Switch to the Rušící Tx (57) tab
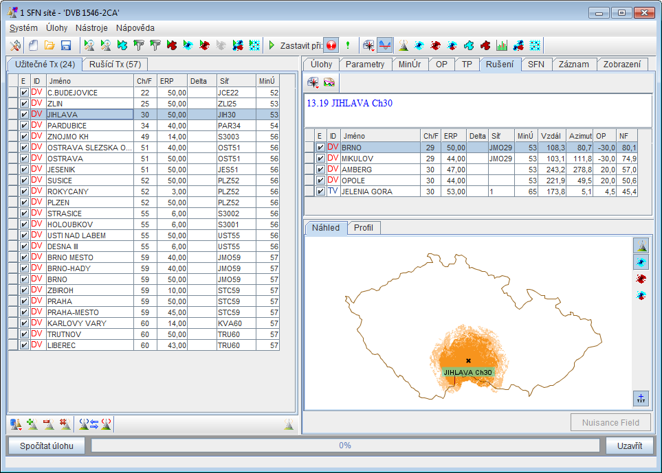Screen dimensions: 662x473 click(x=115, y=65)
